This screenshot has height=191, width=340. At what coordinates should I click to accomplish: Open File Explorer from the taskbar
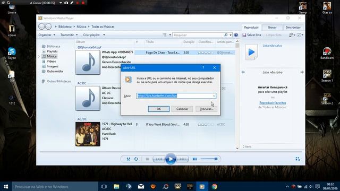(x=116, y=186)
